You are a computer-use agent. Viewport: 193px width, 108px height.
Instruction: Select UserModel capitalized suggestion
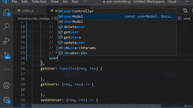pyautogui.click(x=117, y=22)
